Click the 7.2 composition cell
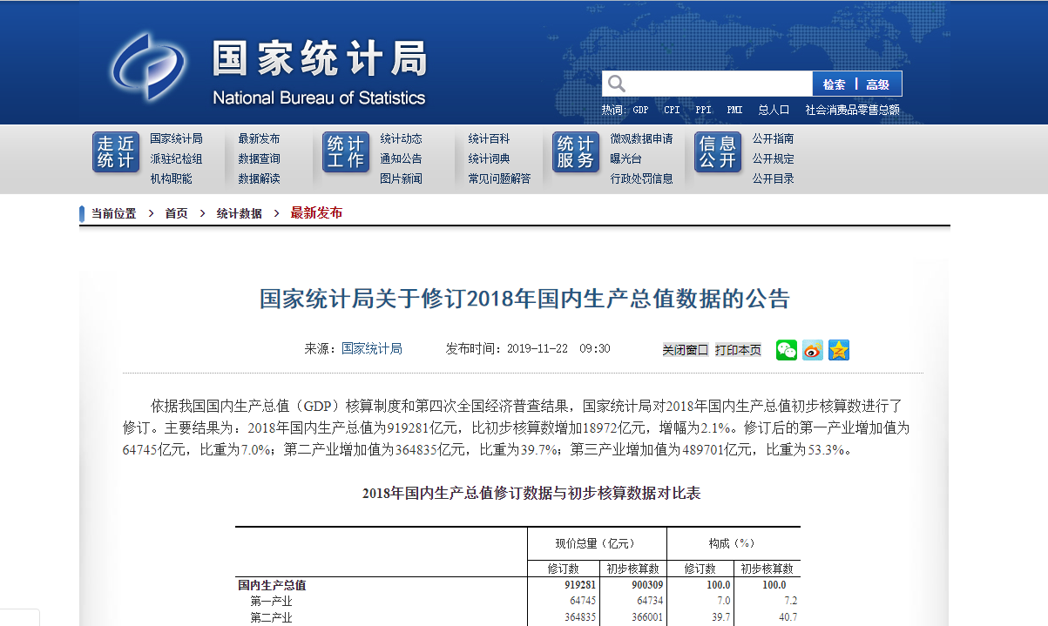The image size is (1048, 626). tap(790, 601)
